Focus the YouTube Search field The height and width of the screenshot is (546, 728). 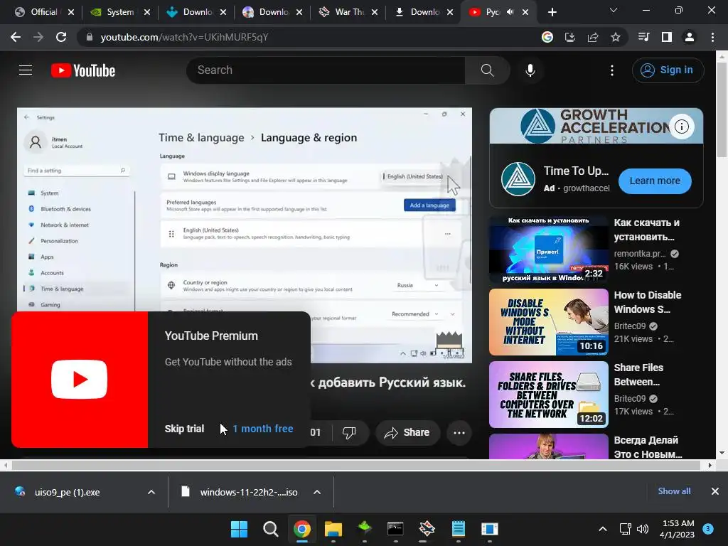pyautogui.click(x=326, y=70)
